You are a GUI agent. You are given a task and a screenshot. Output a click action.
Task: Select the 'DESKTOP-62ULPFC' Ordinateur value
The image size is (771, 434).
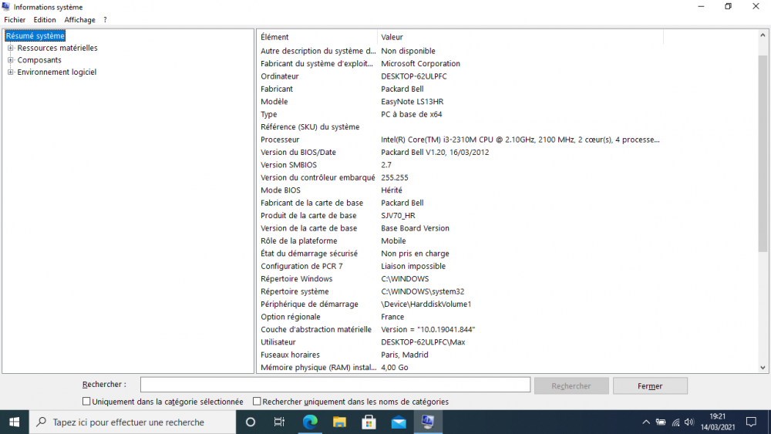coord(414,76)
